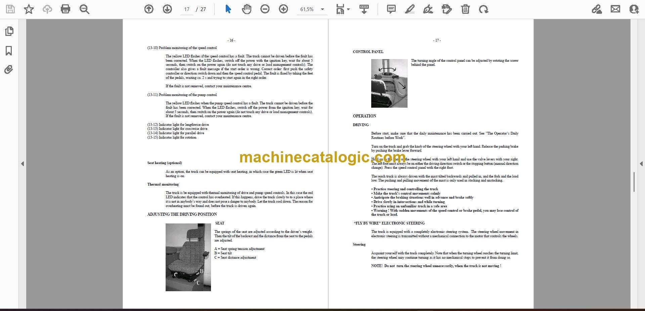The image size is (645, 311).
Task: Click the '- 16 -' page number label
Action: [x=231, y=40]
